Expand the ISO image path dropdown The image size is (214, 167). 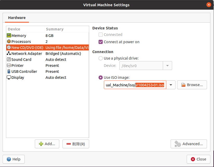tap(171, 85)
